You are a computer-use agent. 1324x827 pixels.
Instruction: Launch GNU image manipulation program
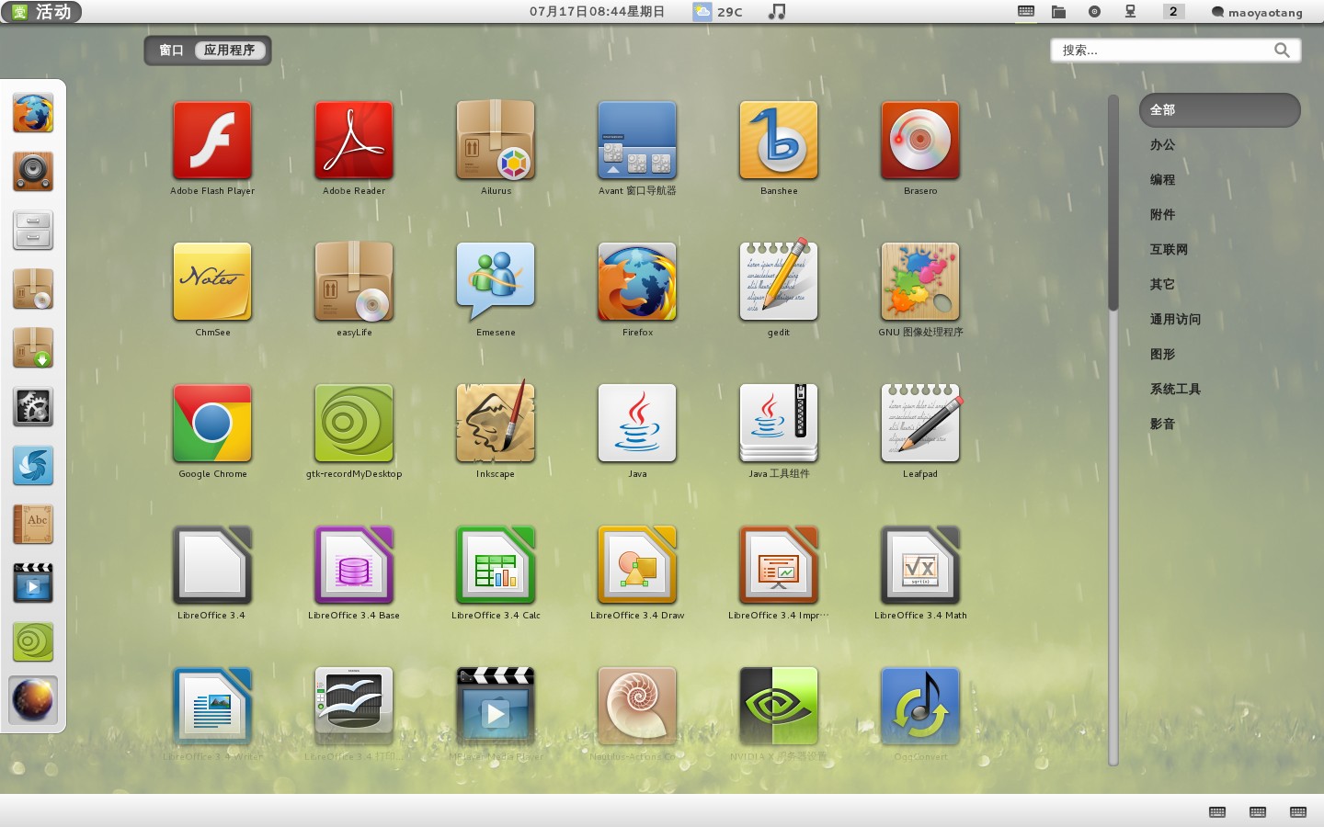[920, 282]
